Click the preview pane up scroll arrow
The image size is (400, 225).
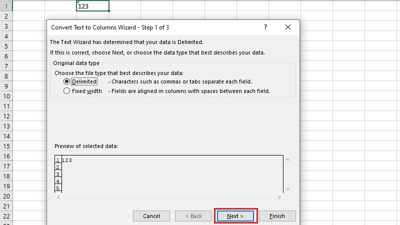288,159
